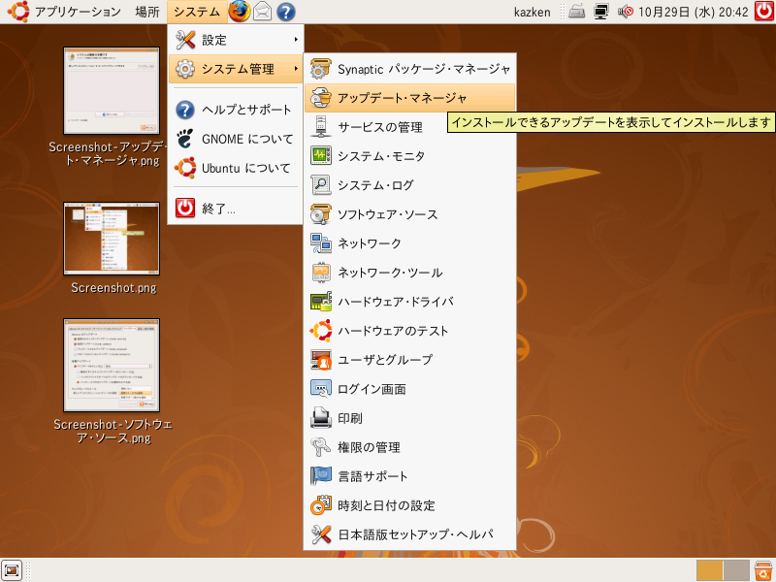776x582 pixels.
Task: Select Screenshot-アップデート・マネージャ.png desktop thumbnail
Action: click(112, 90)
